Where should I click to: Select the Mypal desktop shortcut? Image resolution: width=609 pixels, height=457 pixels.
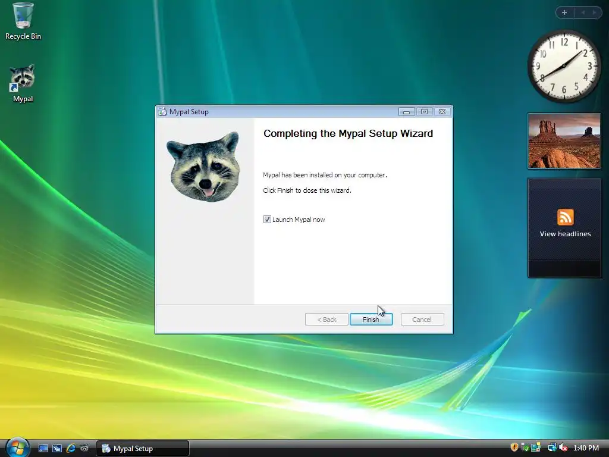[x=23, y=83]
